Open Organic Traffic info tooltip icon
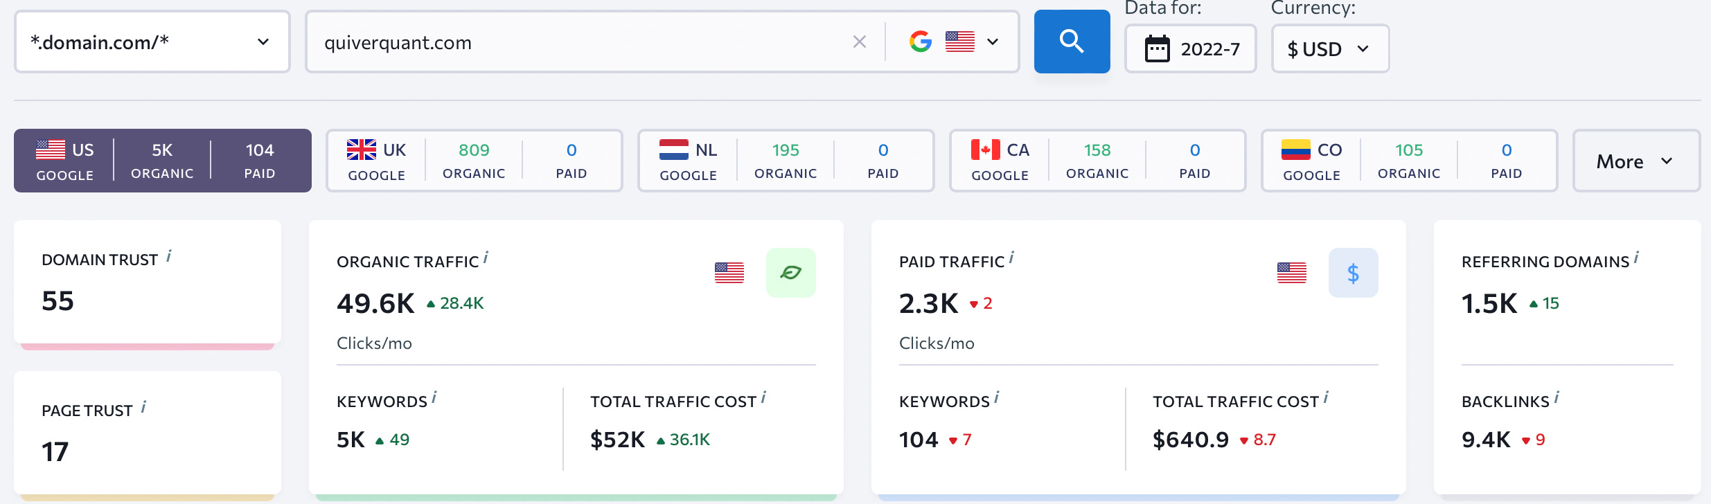Image resolution: width=1711 pixels, height=504 pixels. point(486,258)
